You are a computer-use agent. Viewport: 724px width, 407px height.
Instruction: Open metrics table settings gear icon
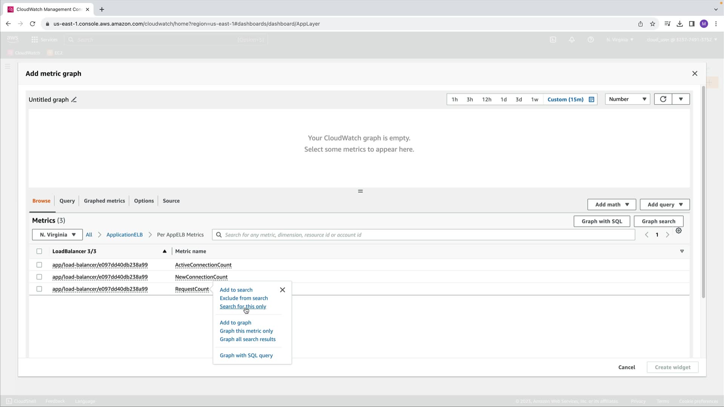(x=678, y=231)
